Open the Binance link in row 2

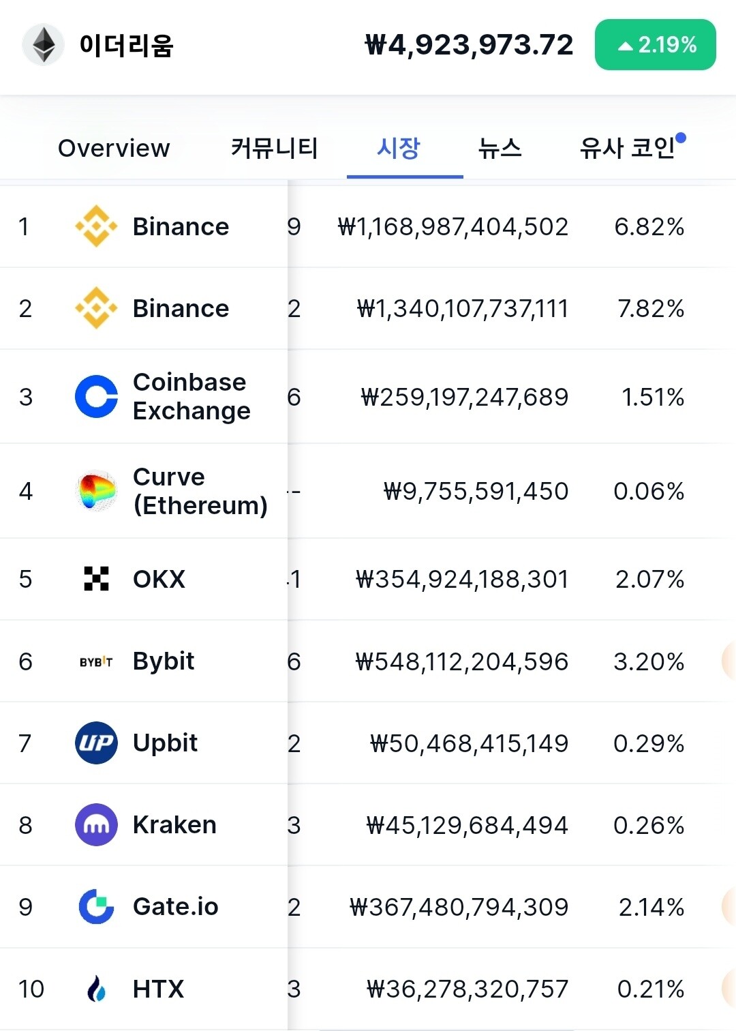pyautogui.click(x=181, y=308)
